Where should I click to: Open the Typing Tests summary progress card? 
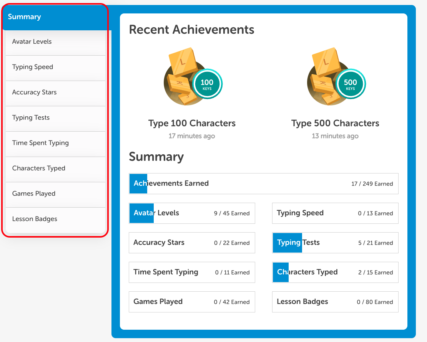[335, 243]
